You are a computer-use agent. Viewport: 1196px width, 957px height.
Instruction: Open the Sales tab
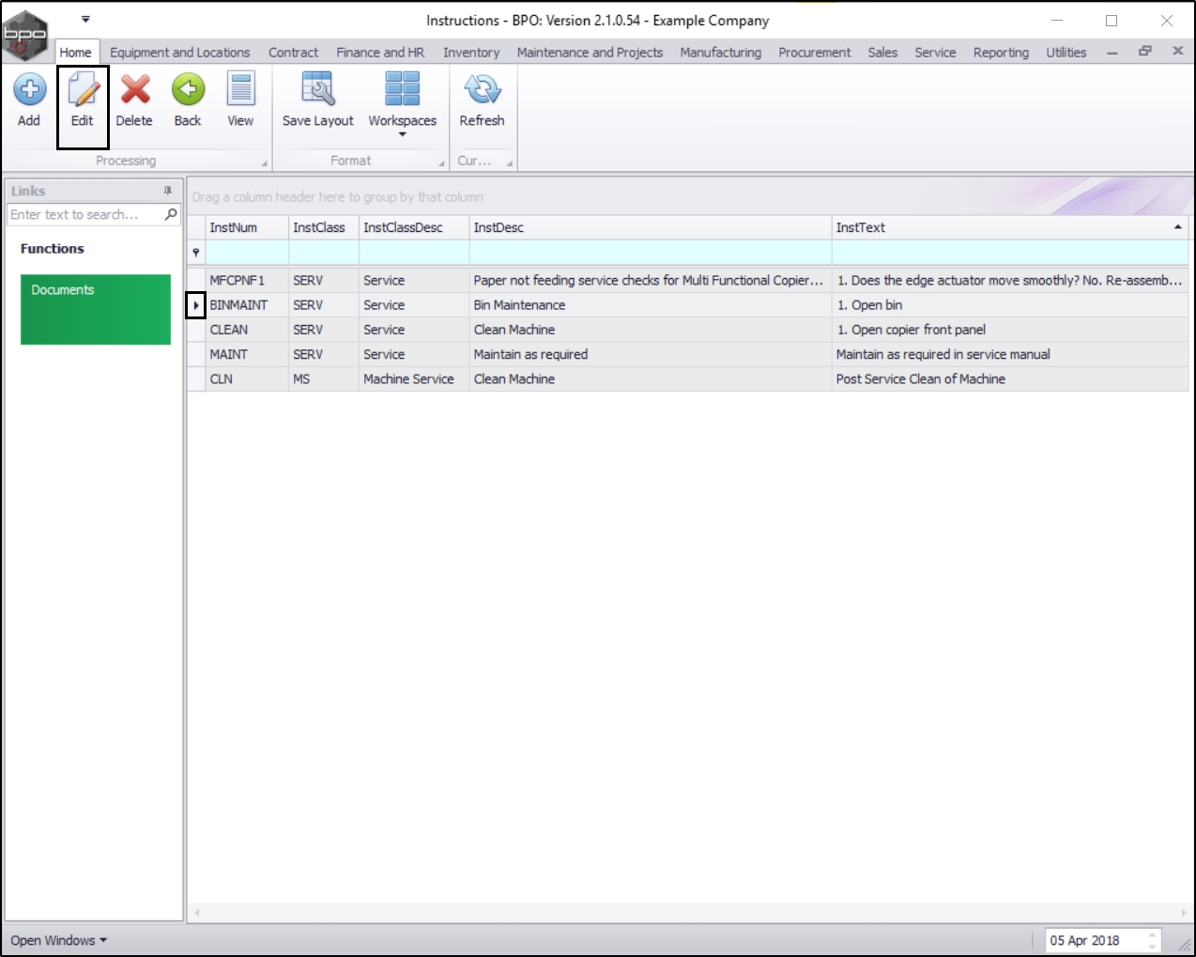click(x=882, y=53)
